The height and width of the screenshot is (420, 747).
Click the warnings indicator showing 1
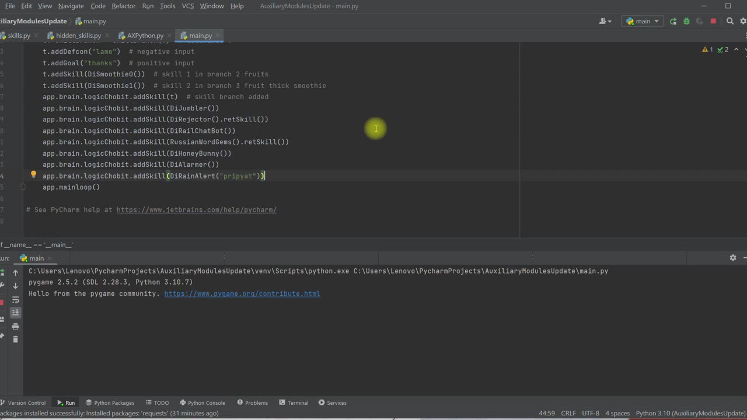[x=708, y=50]
